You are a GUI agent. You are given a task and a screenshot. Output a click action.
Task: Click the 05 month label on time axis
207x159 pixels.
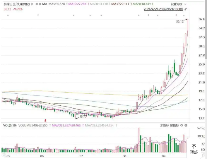pos(8,156)
